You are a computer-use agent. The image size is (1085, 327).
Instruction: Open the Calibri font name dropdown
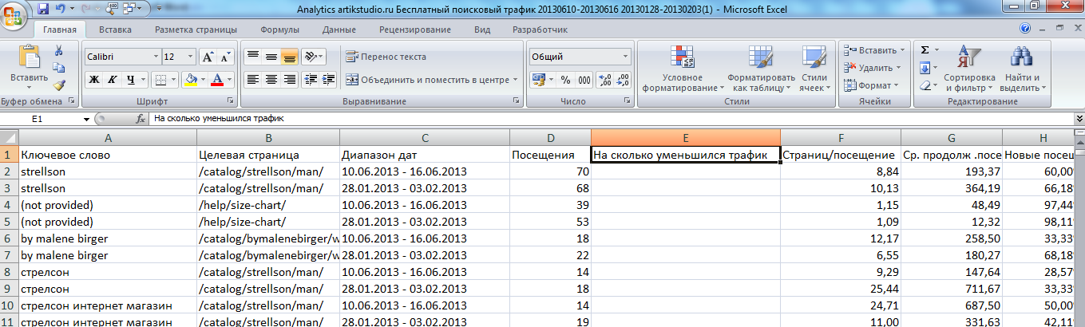[155, 57]
